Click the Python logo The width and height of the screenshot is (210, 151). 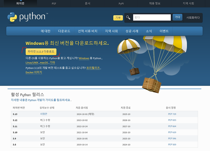tap(28, 17)
